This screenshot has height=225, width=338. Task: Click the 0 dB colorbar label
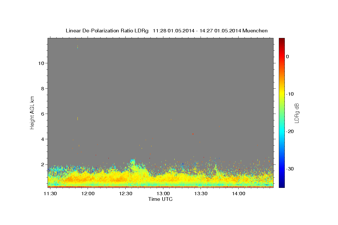coord(287,57)
